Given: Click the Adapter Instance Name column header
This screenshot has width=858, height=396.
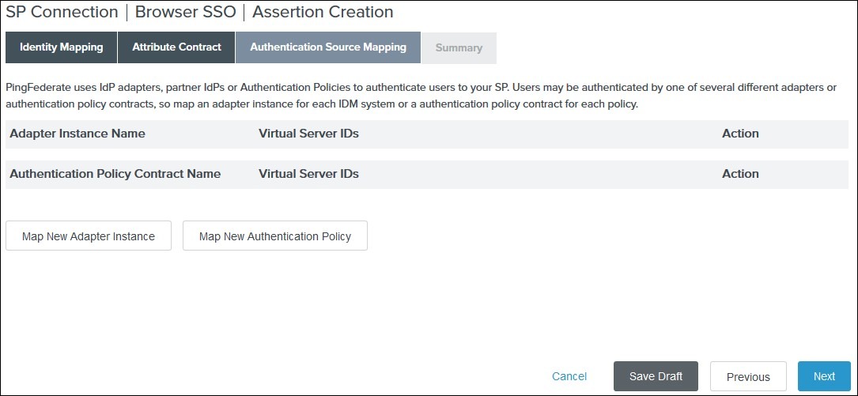Looking at the screenshot, I should (77, 134).
